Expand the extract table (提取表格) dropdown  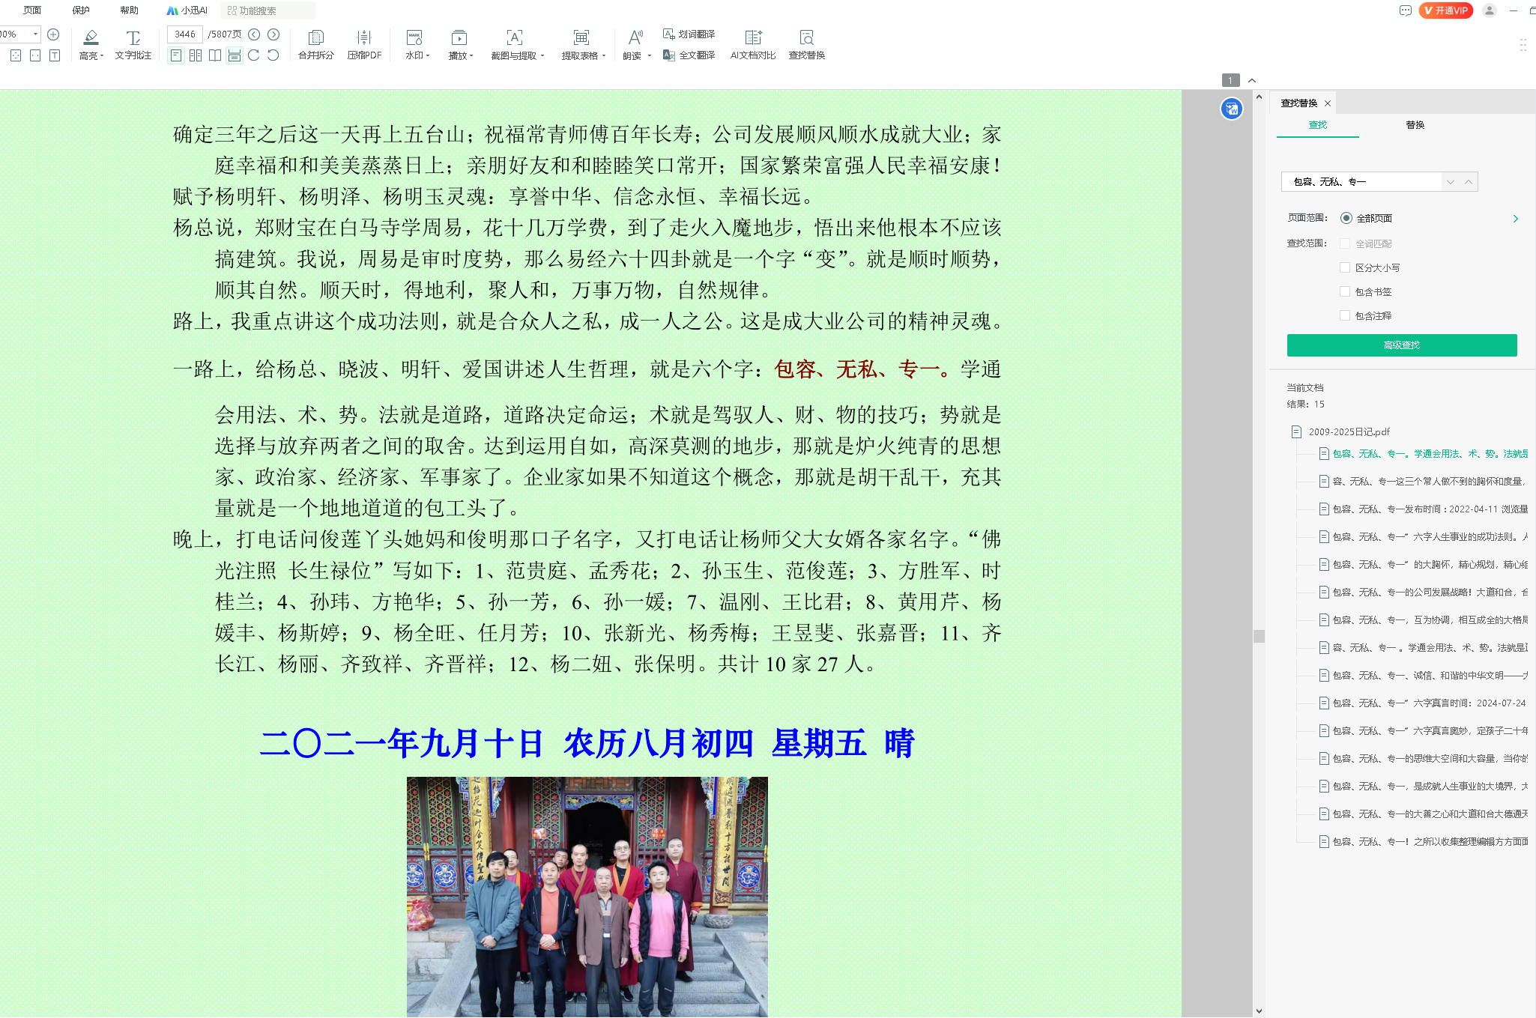[x=583, y=55]
